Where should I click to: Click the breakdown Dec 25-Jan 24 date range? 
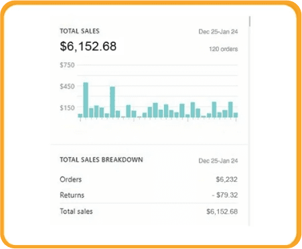[x=218, y=161]
